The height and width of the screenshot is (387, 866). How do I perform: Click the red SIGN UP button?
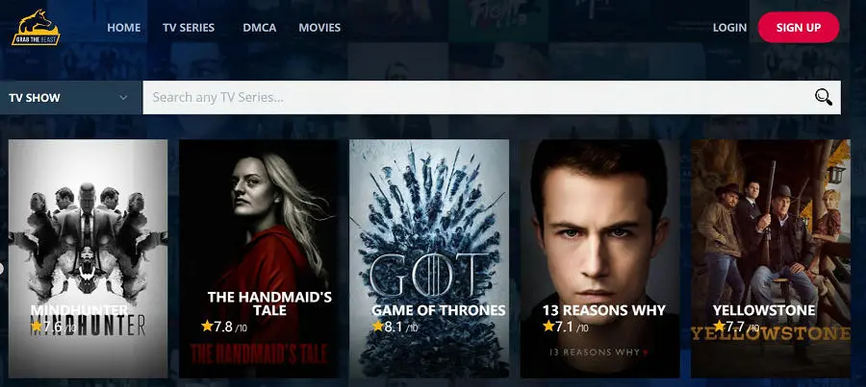tap(799, 28)
